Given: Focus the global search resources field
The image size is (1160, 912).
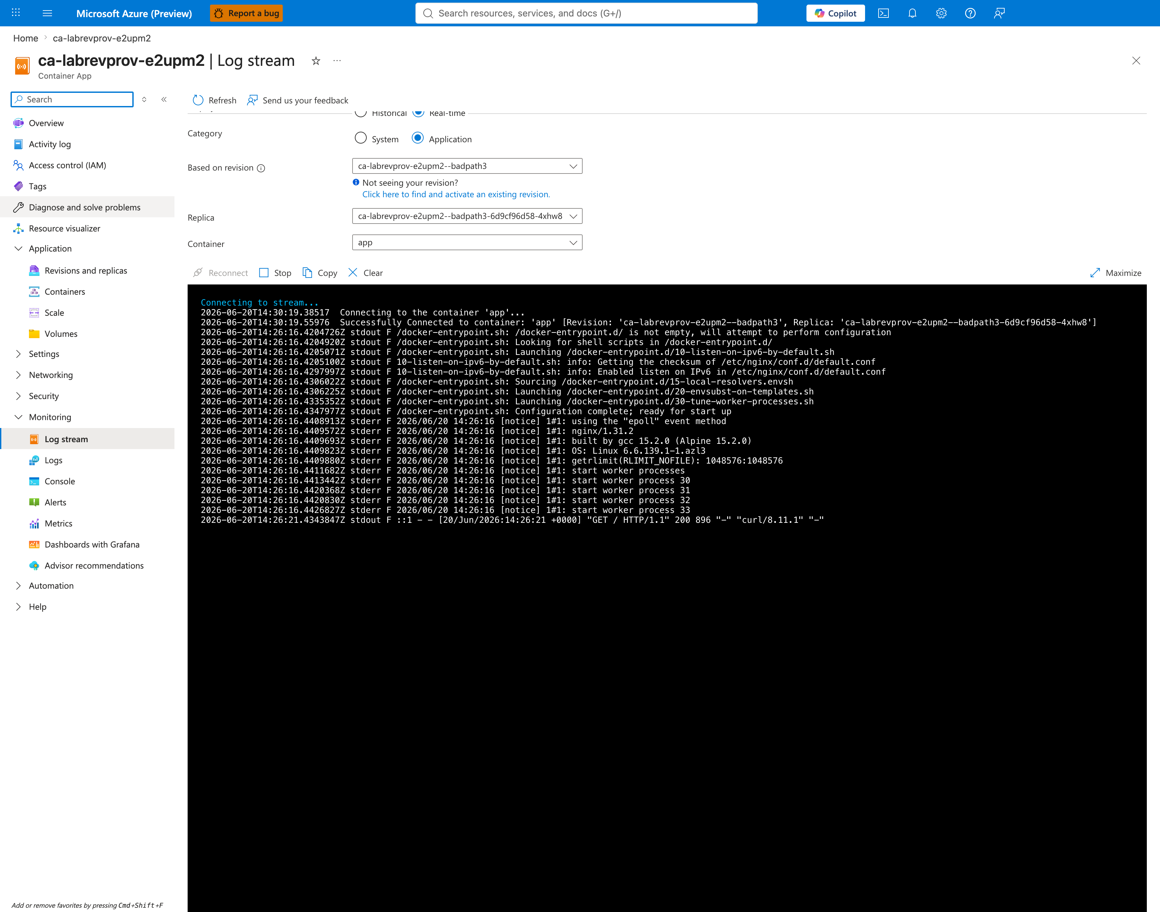Looking at the screenshot, I should 586,13.
